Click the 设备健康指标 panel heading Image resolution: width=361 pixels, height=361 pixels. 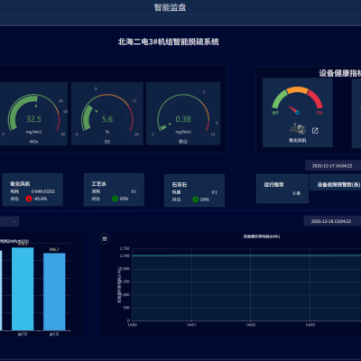tap(340, 73)
